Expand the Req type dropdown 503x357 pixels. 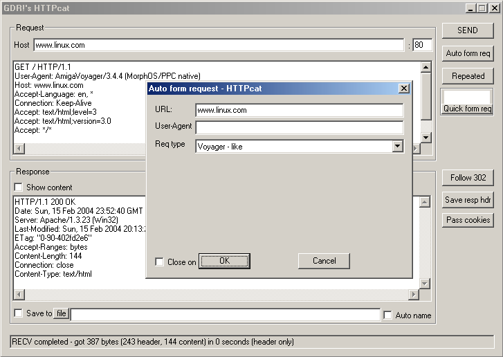(x=397, y=146)
